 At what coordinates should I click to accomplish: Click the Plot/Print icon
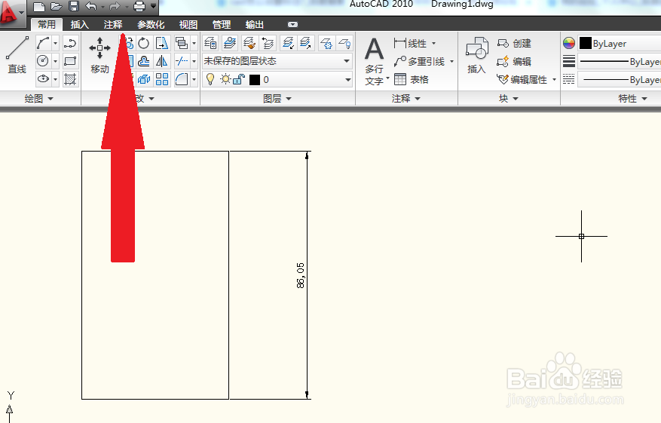139,6
